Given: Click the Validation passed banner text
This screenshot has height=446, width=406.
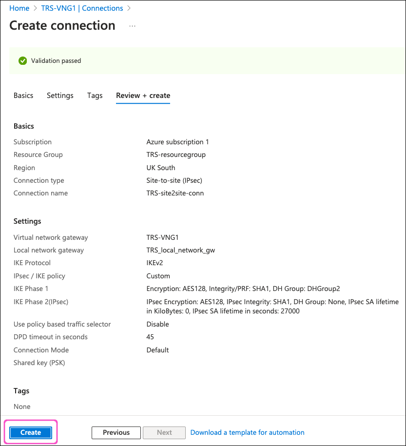Looking at the screenshot, I should coord(56,61).
